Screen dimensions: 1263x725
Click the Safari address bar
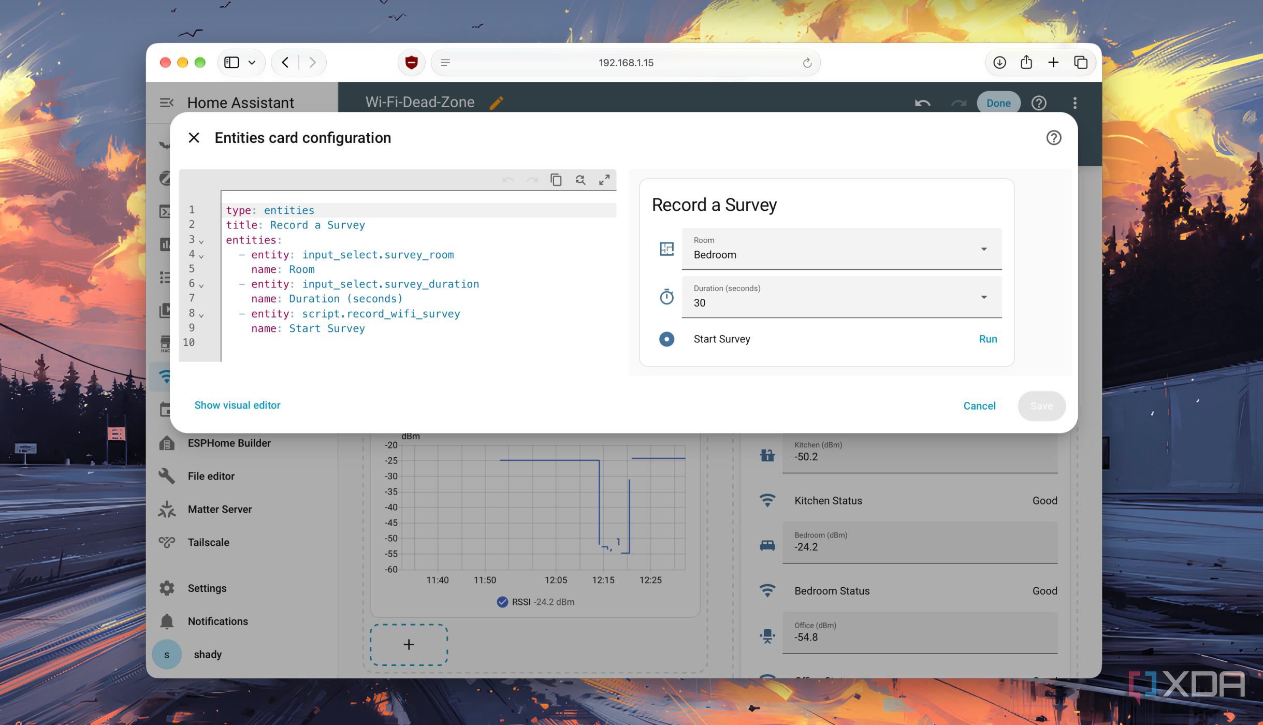(x=626, y=63)
